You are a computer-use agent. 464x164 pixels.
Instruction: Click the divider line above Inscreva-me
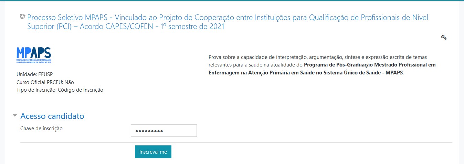(x=236, y=142)
